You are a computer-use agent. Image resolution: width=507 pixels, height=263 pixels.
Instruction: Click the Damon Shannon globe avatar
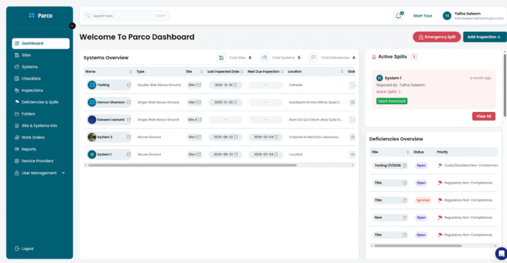point(92,103)
